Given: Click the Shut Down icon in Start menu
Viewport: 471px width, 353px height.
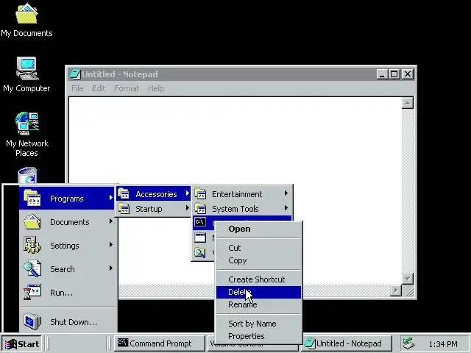Looking at the screenshot, I should (x=32, y=321).
